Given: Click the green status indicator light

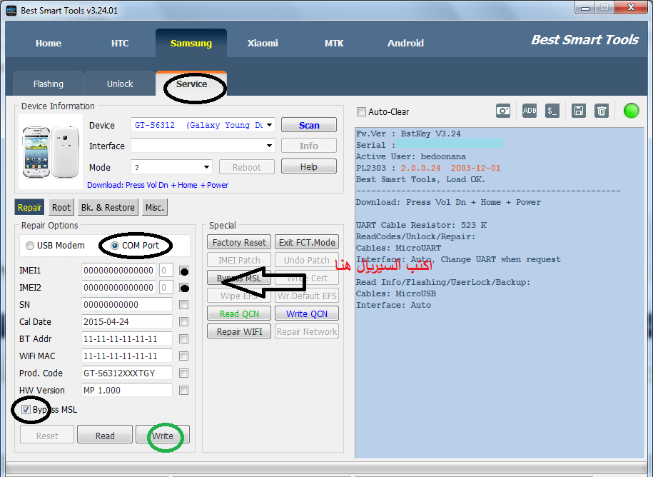Looking at the screenshot, I should (631, 111).
